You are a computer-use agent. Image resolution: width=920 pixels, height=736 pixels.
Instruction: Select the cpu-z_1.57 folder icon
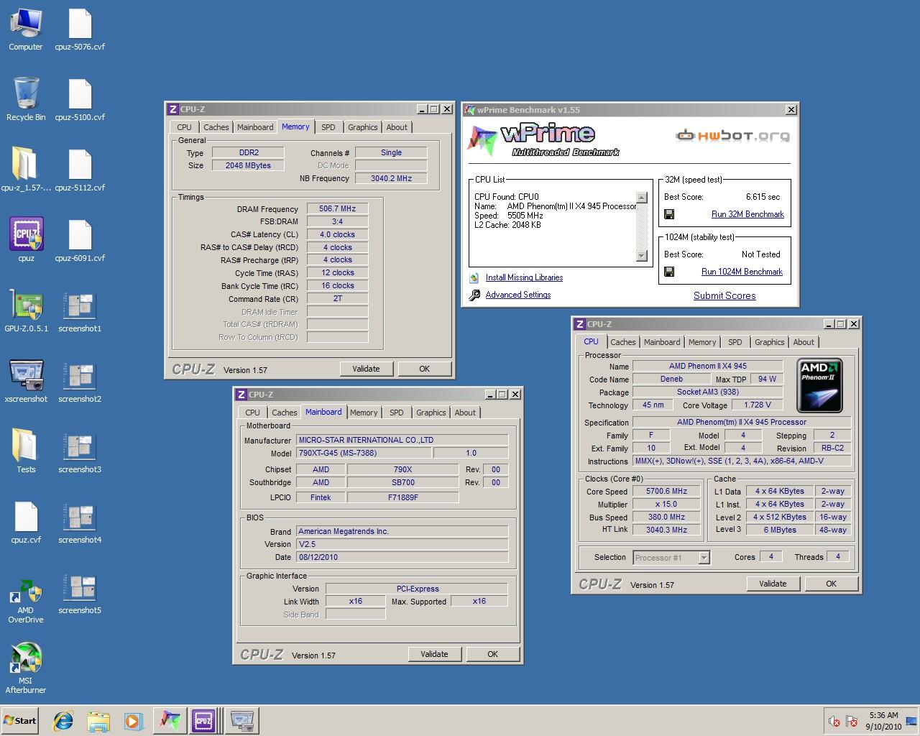(26, 170)
